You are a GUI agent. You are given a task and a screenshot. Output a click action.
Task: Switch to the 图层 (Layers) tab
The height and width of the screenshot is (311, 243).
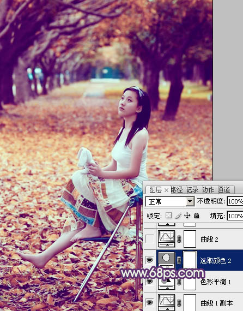155,190
